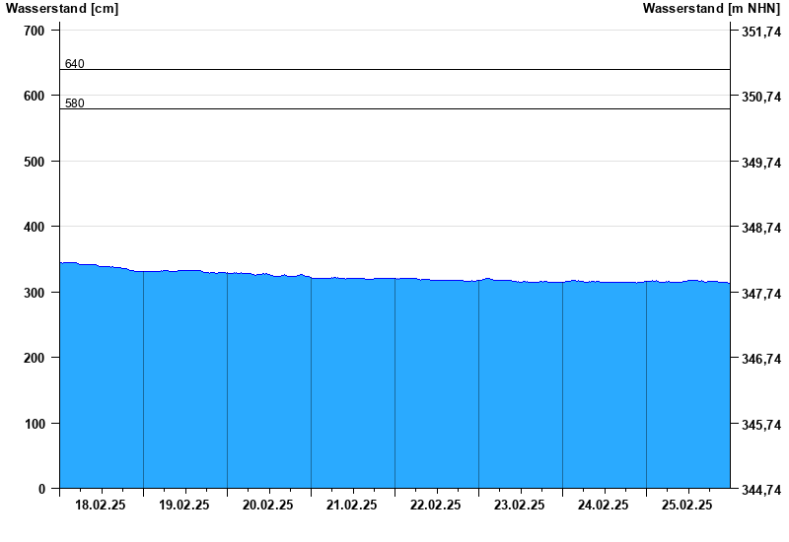This screenshot has height=542, width=789.
Task: Click the 580 threshold line label
Action: point(75,103)
